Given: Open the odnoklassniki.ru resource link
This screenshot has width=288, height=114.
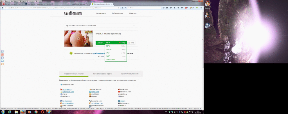Looking at the screenshot, I should [x=68, y=103].
